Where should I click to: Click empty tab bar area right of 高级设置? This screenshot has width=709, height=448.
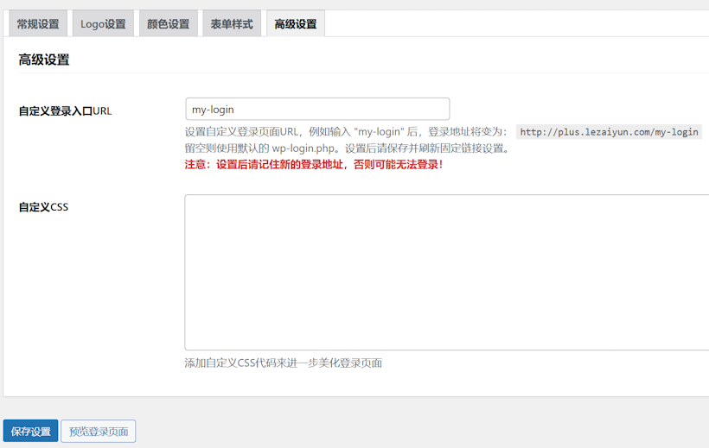pyautogui.click(x=519, y=24)
